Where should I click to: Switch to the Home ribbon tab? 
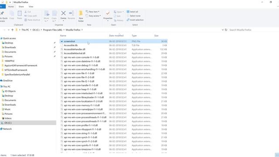pos(11,7)
